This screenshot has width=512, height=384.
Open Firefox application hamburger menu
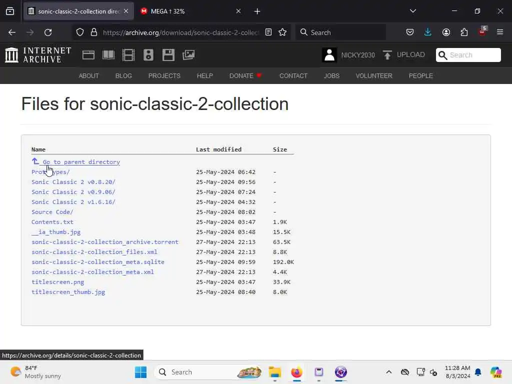coord(500,32)
